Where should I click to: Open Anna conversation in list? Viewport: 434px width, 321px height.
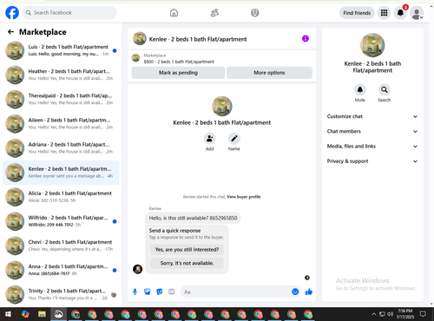click(61, 270)
